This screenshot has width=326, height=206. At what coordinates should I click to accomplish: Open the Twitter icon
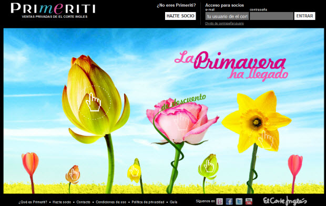tap(239, 201)
